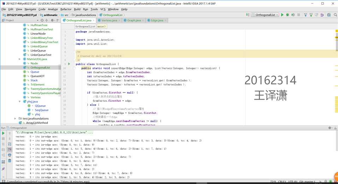Place cursor on package javafoundations line
338x184 pixels.
pyautogui.click(x=93, y=31)
